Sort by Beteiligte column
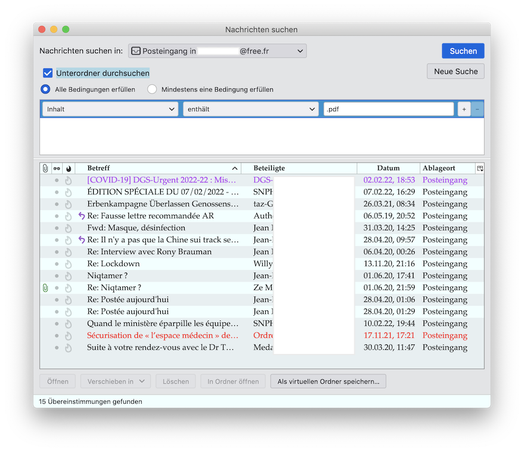The width and height of the screenshot is (524, 452). (299, 168)
